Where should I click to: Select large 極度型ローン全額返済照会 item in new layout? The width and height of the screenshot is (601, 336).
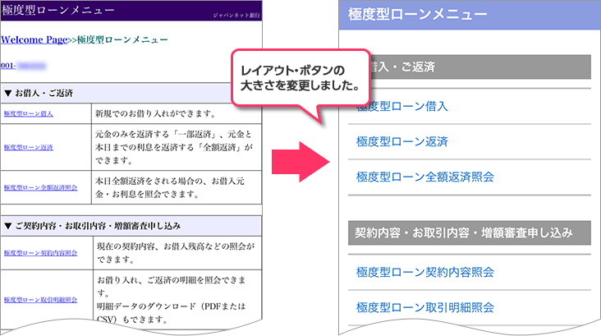(425, 177)
